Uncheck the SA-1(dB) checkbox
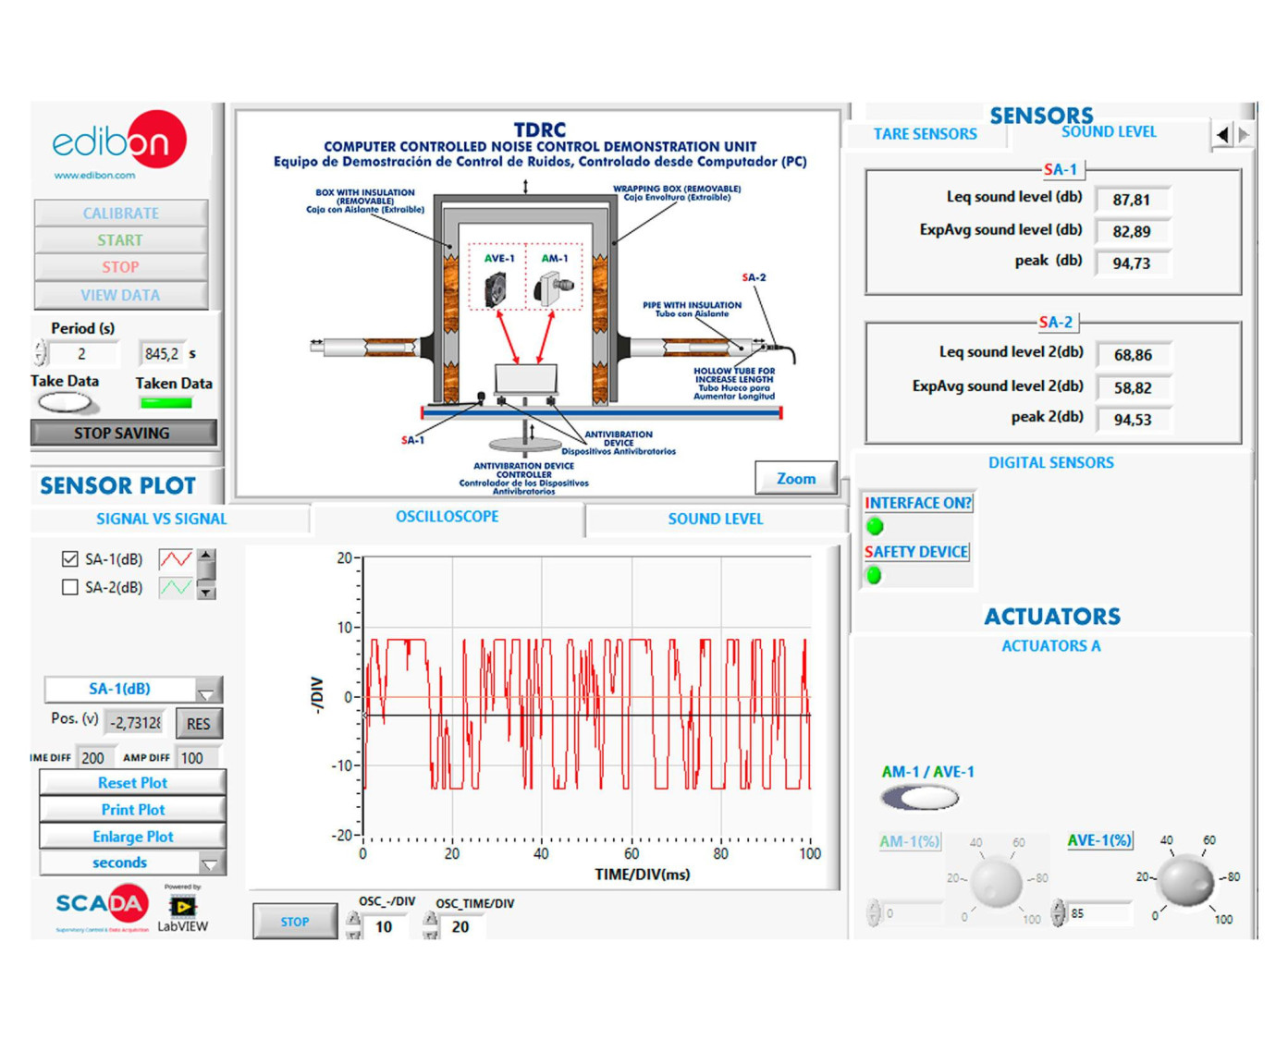 70,558
